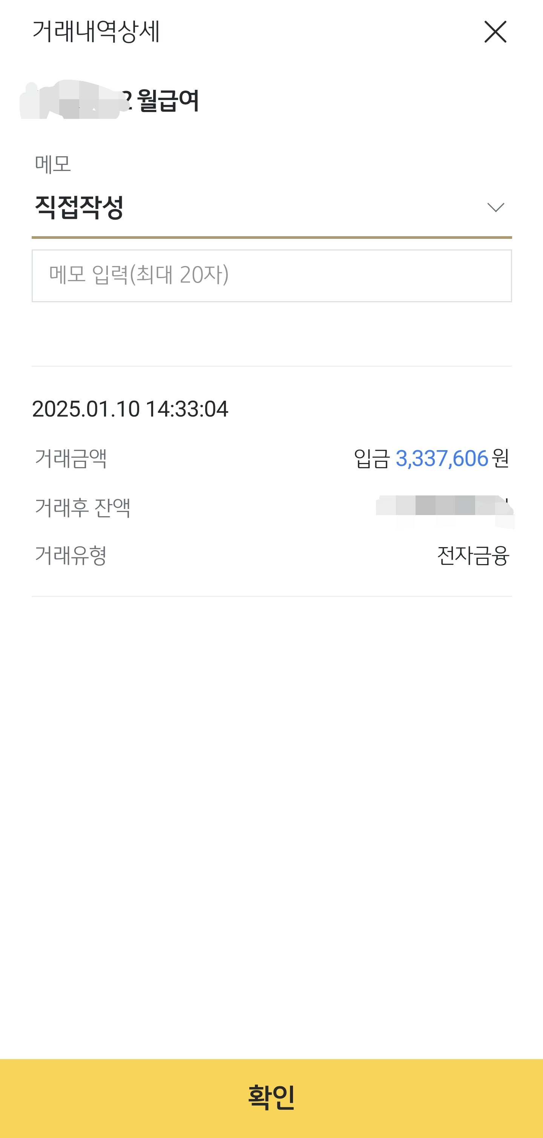
Task: Tap the blurred sender name in title
Action: tap(71, 101)
